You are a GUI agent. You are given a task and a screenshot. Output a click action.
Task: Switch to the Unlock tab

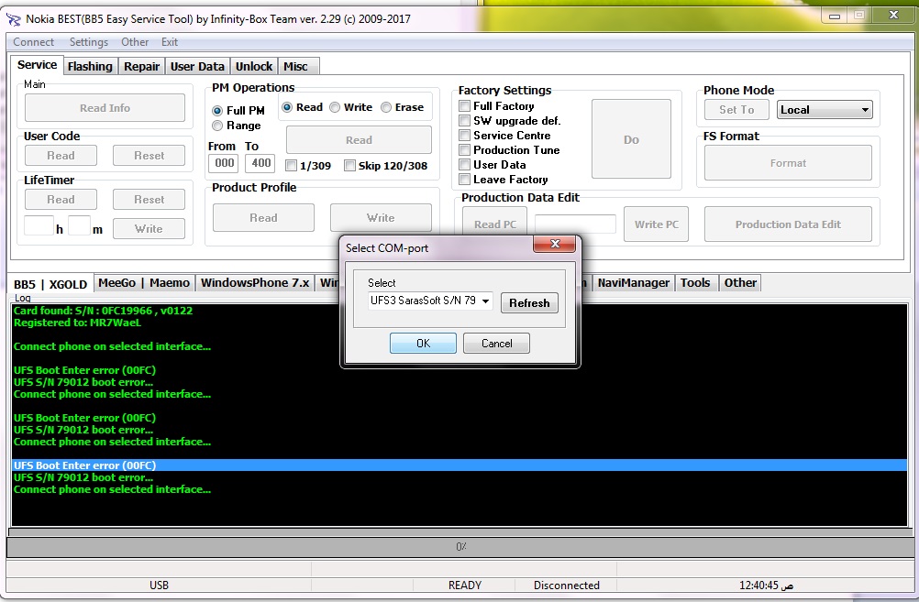click(x=254, y=66)
